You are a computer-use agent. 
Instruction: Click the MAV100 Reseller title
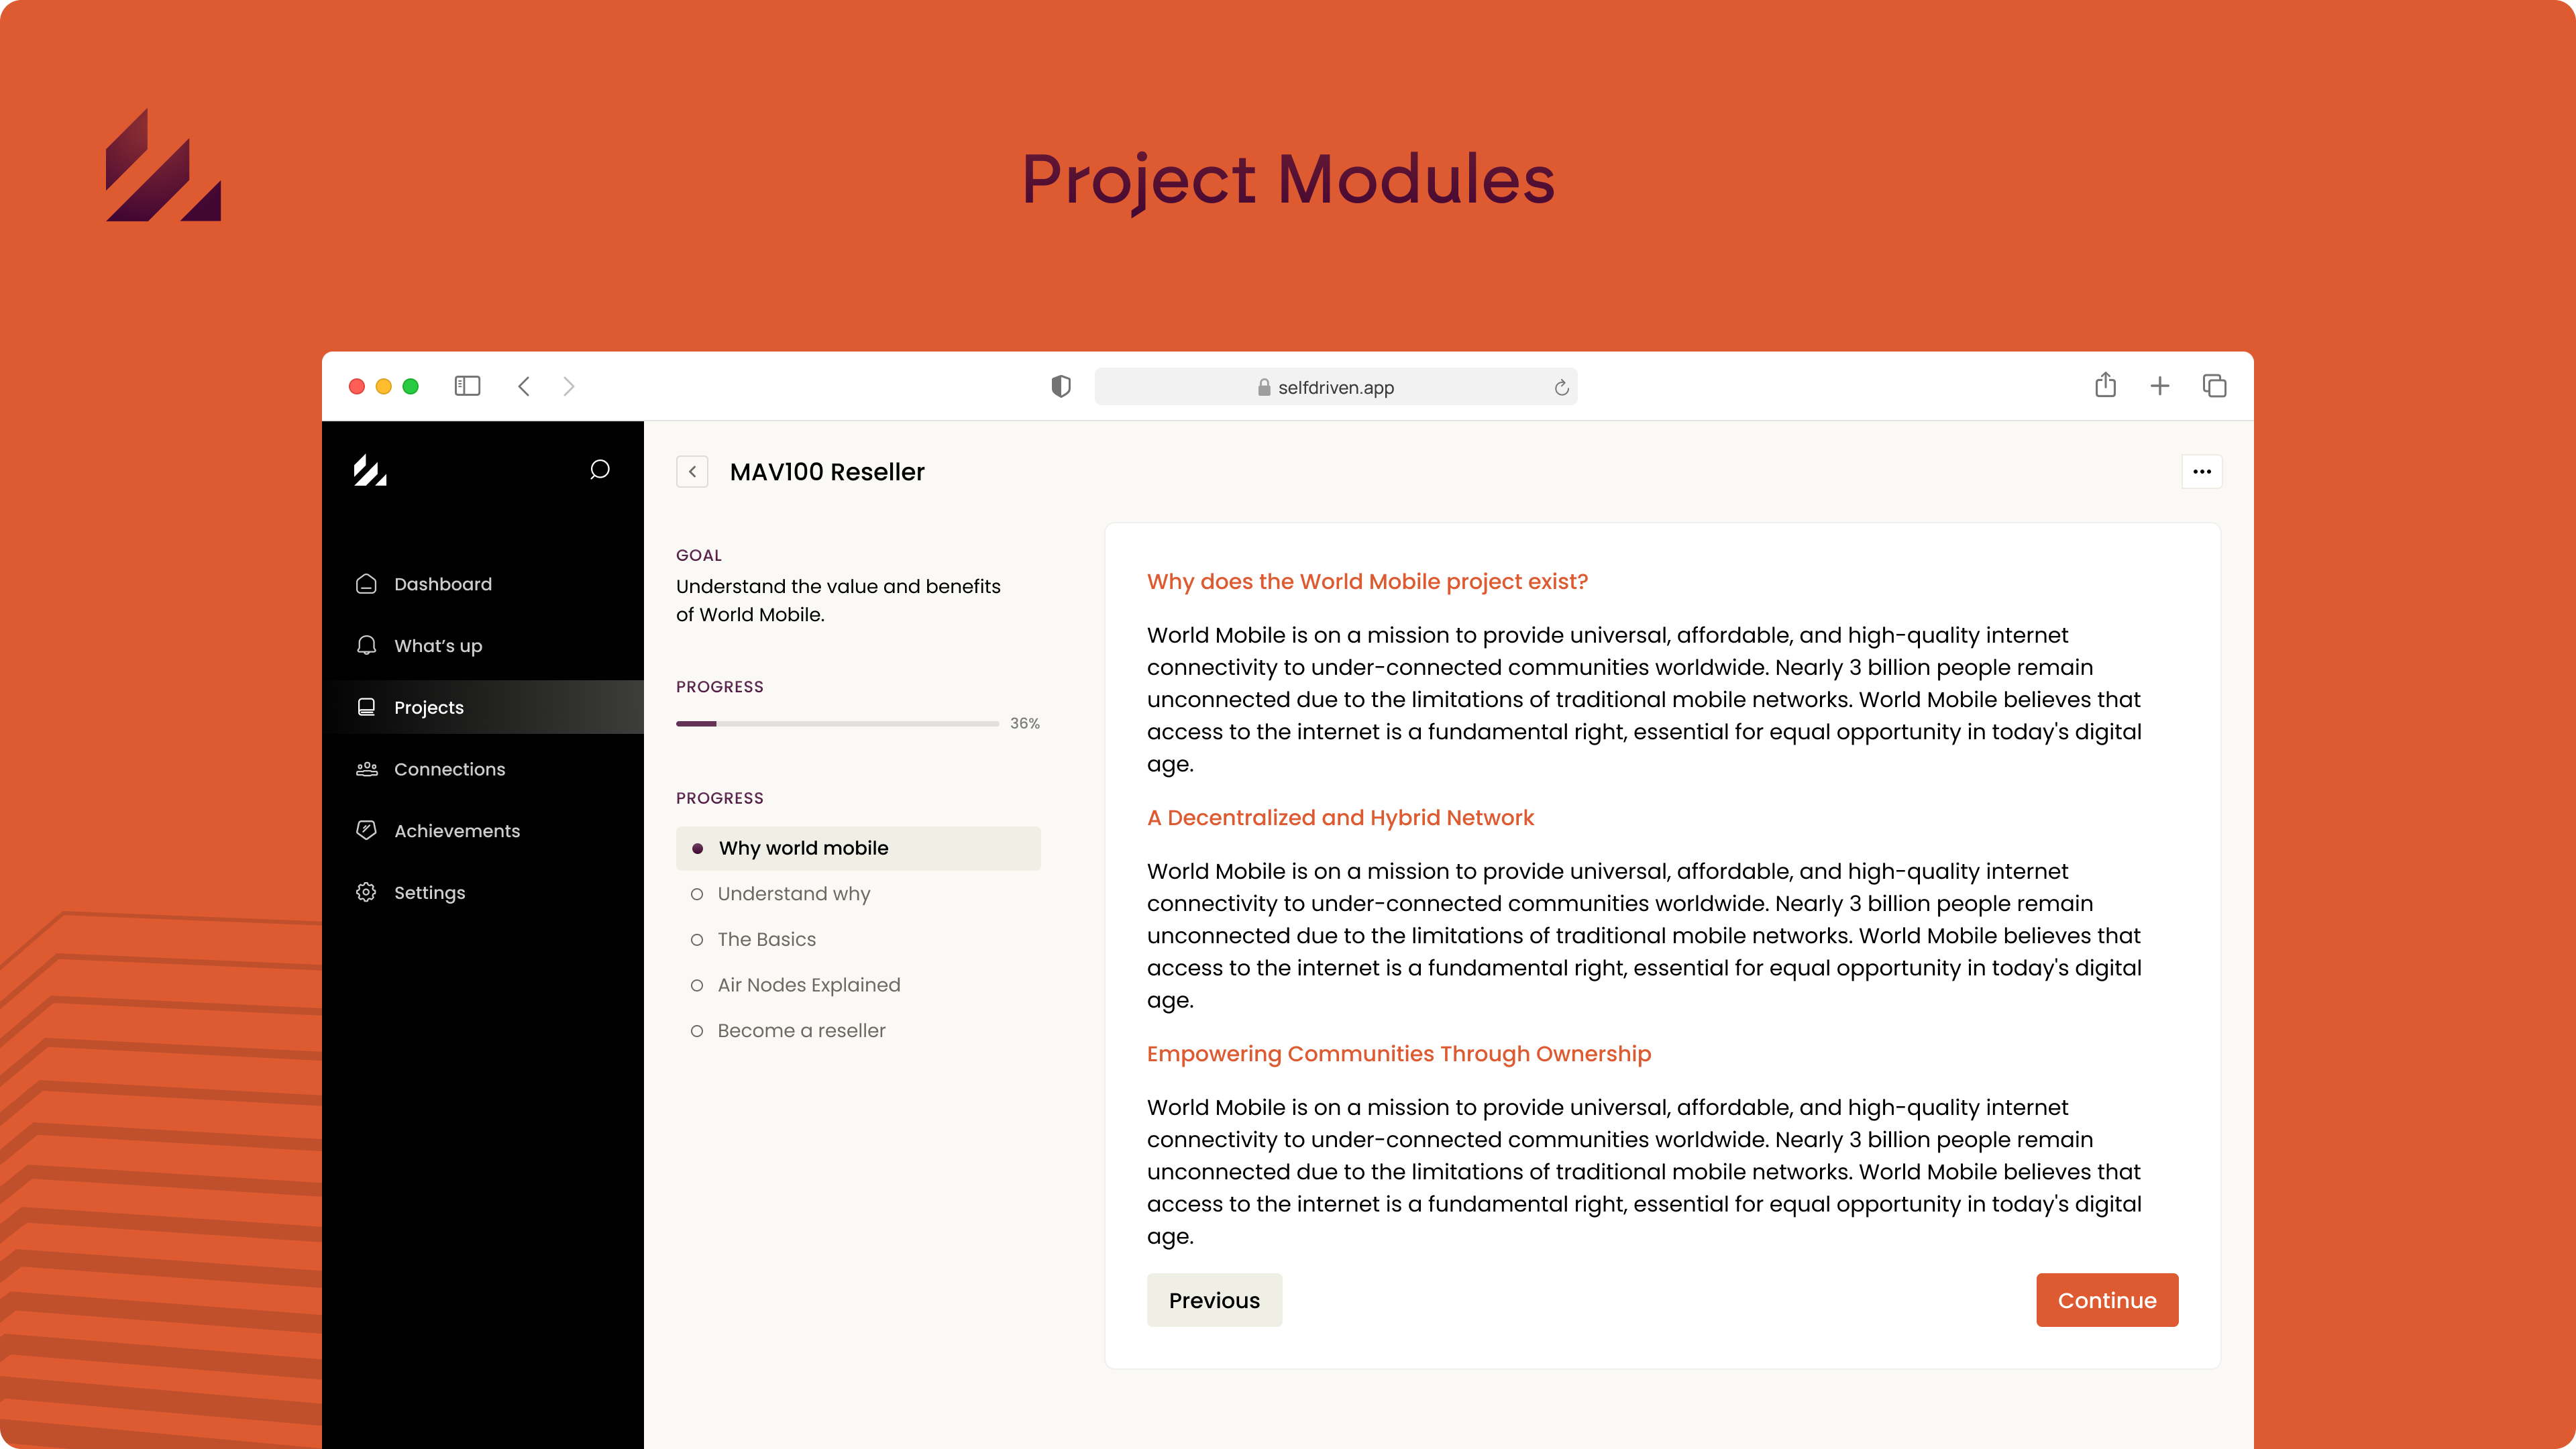(827, 472)
